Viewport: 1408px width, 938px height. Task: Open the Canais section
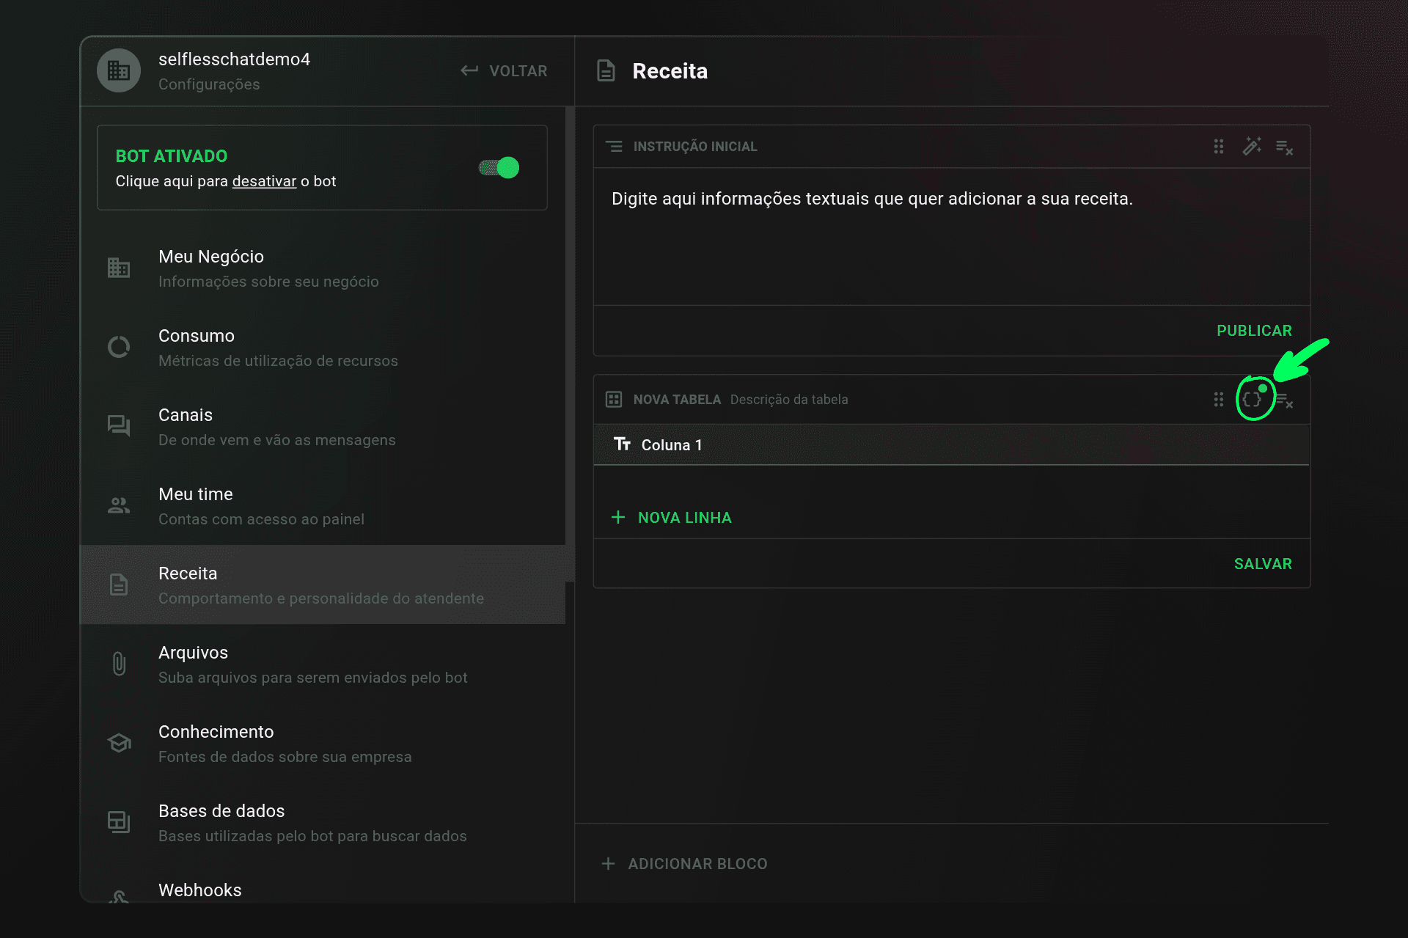coord(323,427)
